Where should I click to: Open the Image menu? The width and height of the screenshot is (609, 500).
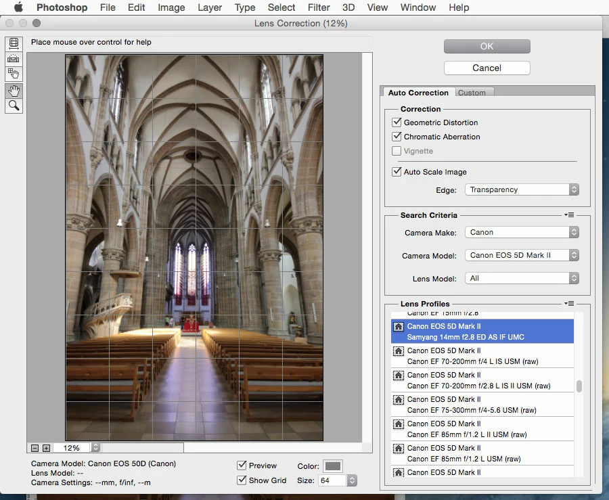coord(171,7)
